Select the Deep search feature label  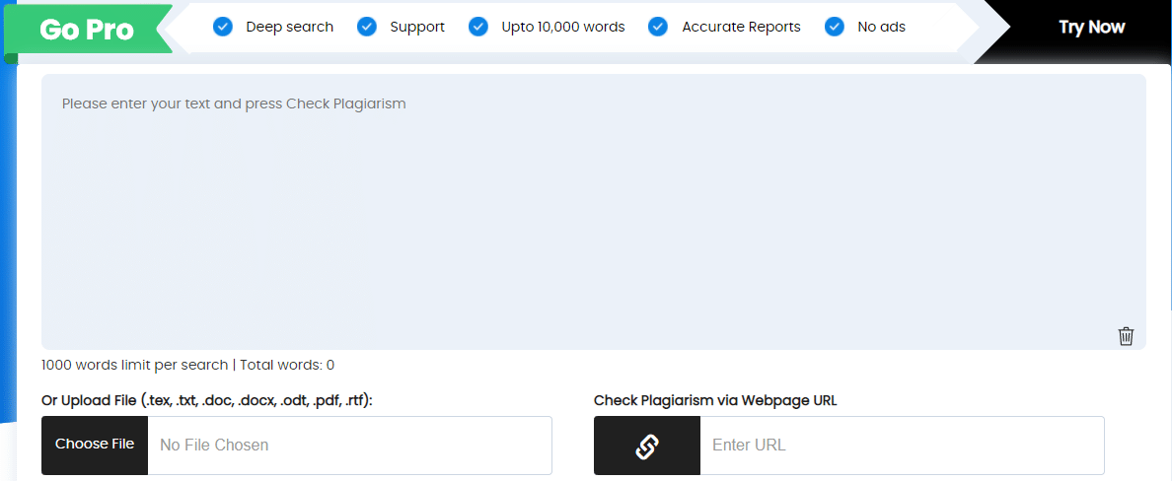290,28
